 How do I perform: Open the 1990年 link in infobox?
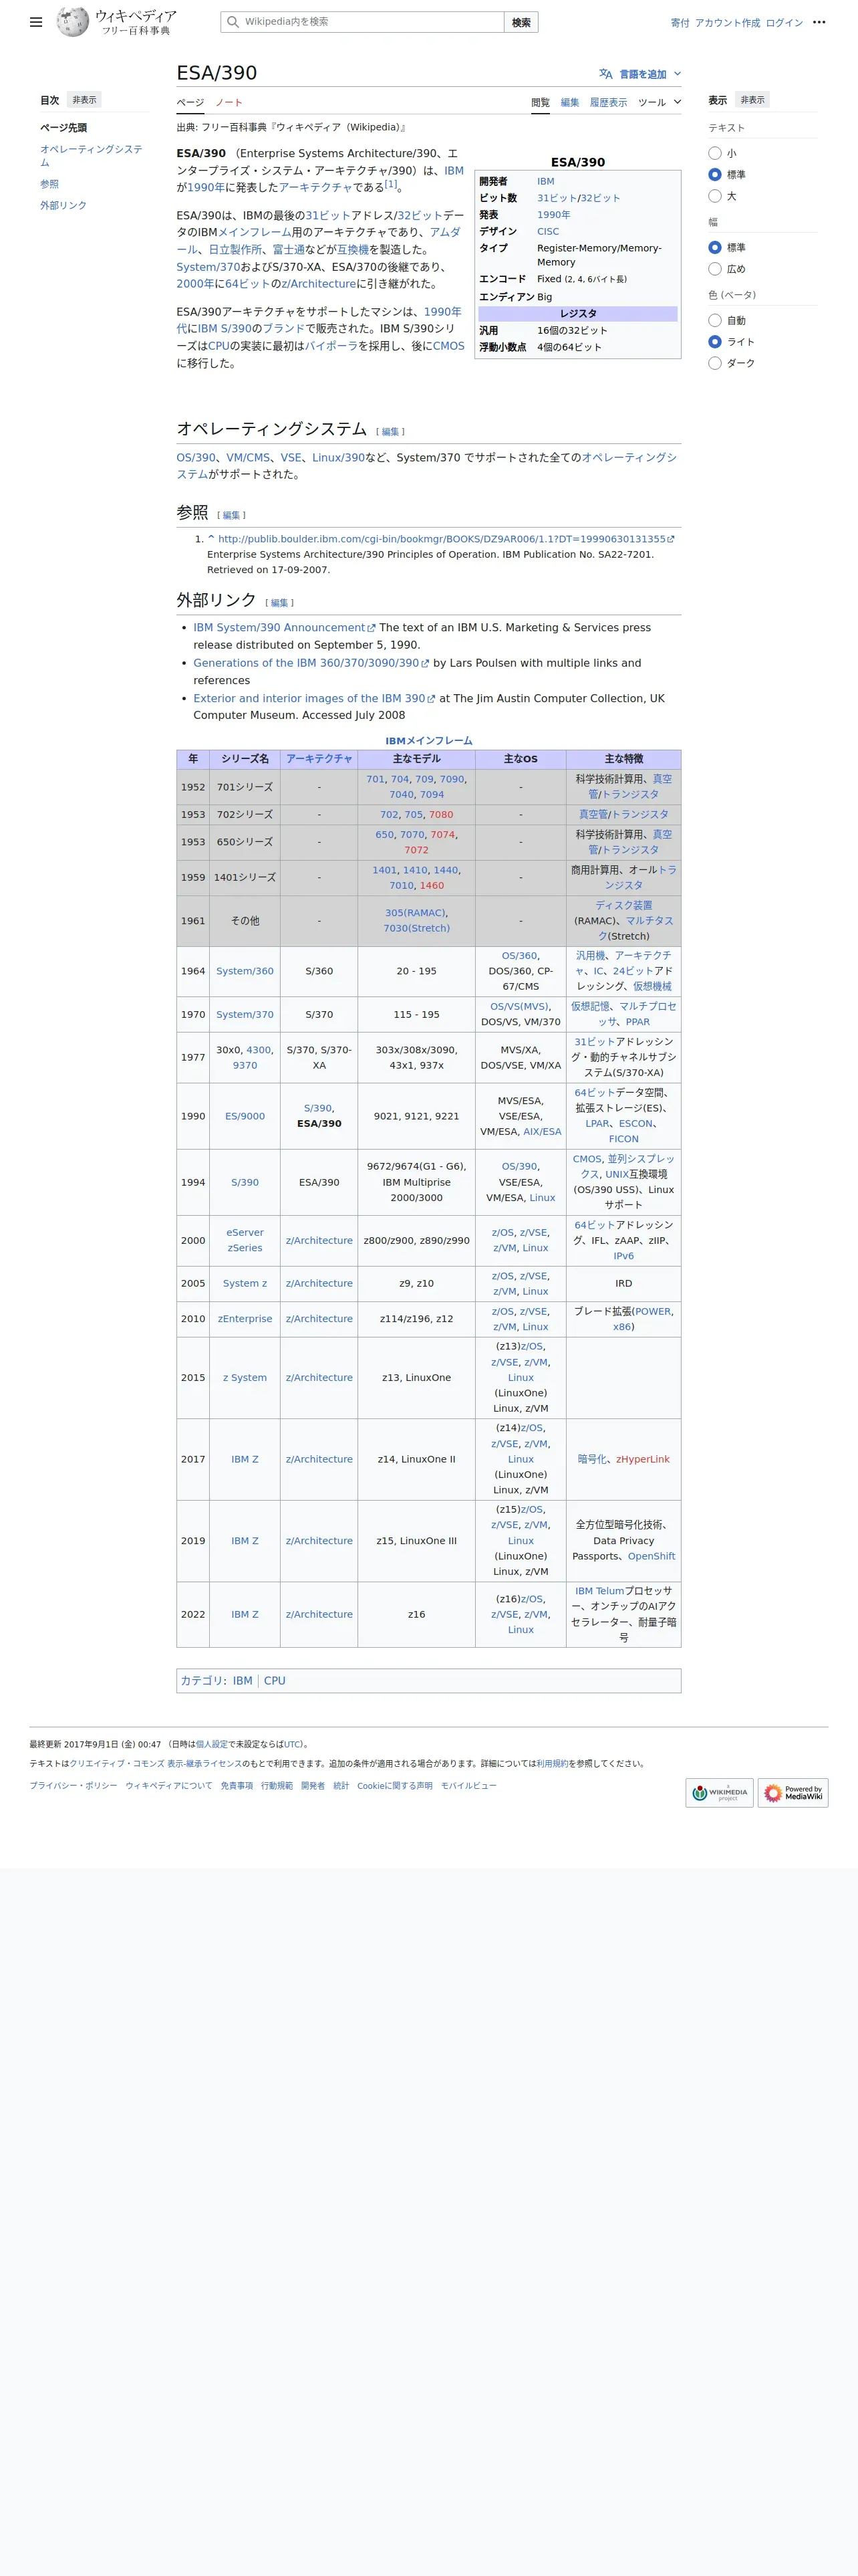[x=553, y=215]
